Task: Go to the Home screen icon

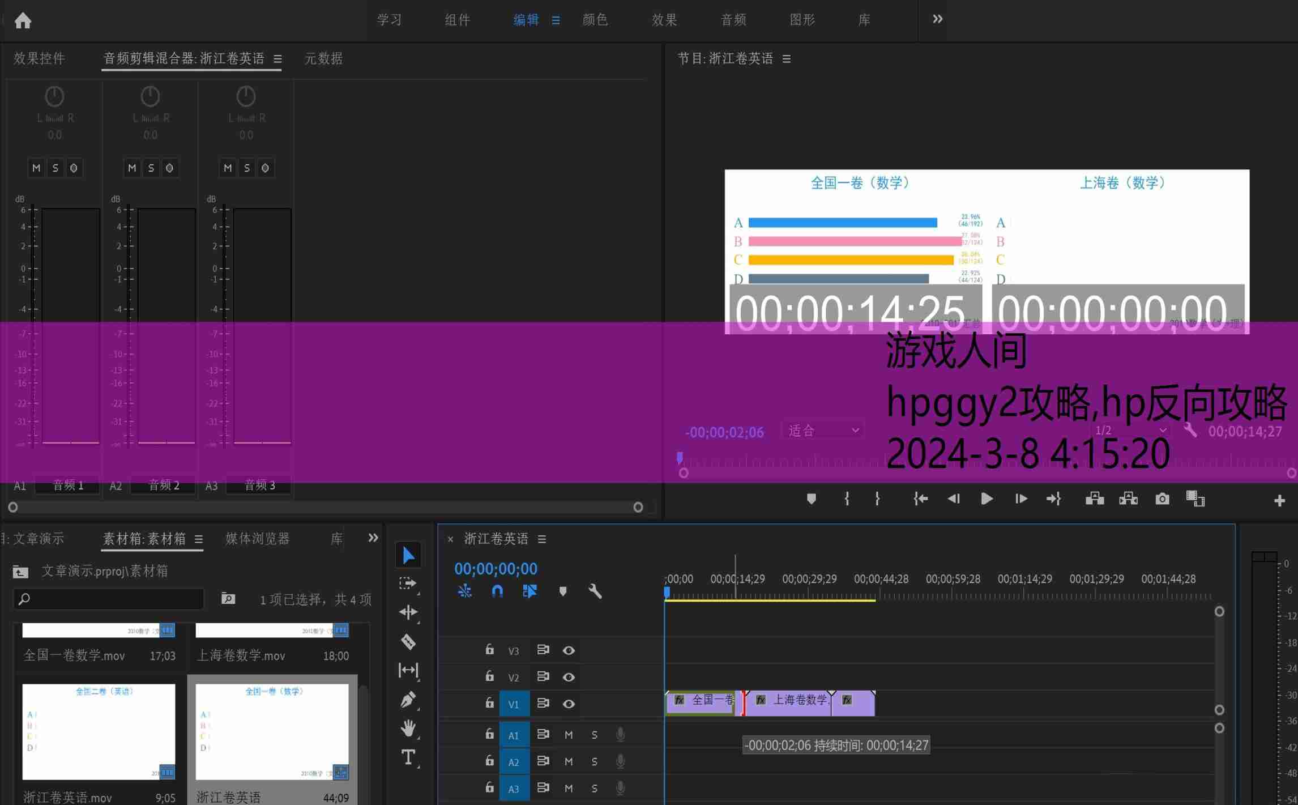Action: point(23,20)
